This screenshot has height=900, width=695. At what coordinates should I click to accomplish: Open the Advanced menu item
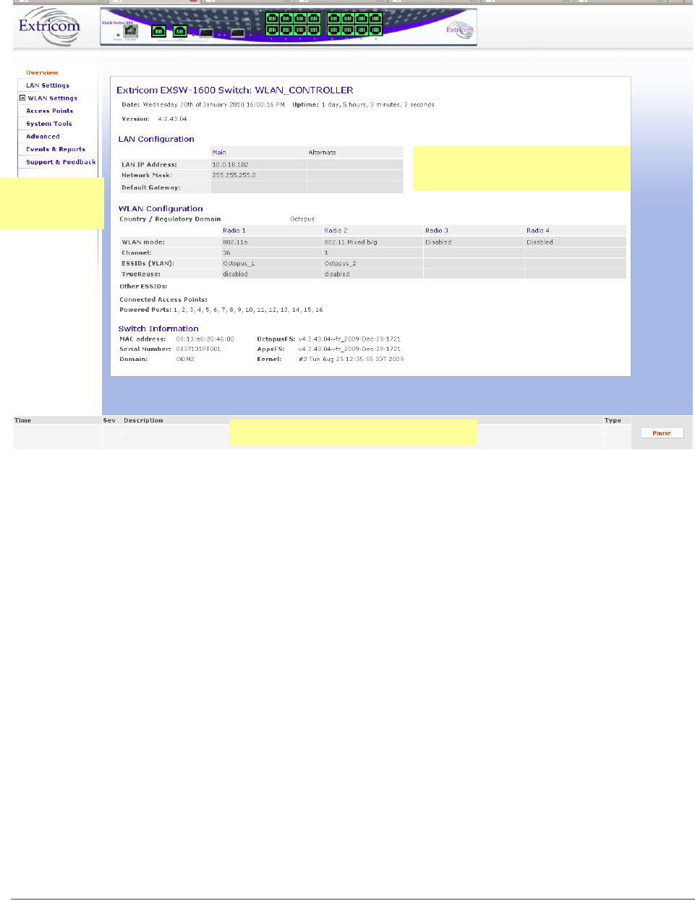[x=43, y=137]
